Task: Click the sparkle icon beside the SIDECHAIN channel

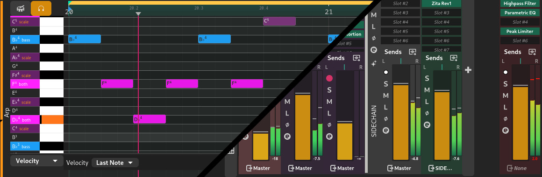Action: click(x=374, y=63)
